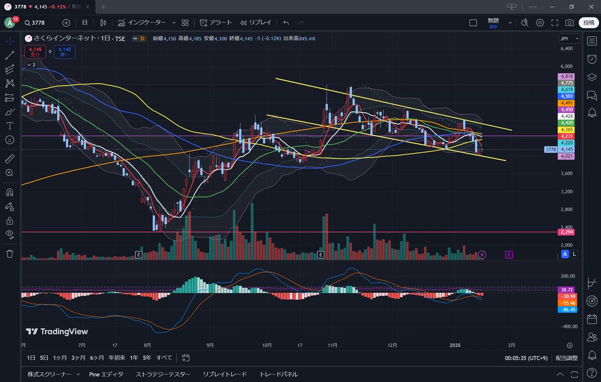
Task: Select the すべて all date range
Action: (164, 358)
